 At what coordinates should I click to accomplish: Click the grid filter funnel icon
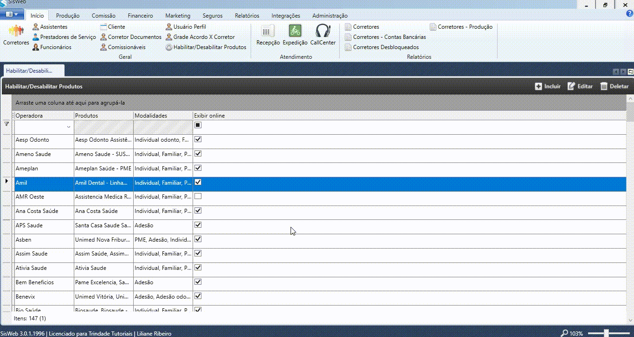[x=6, y=124]
